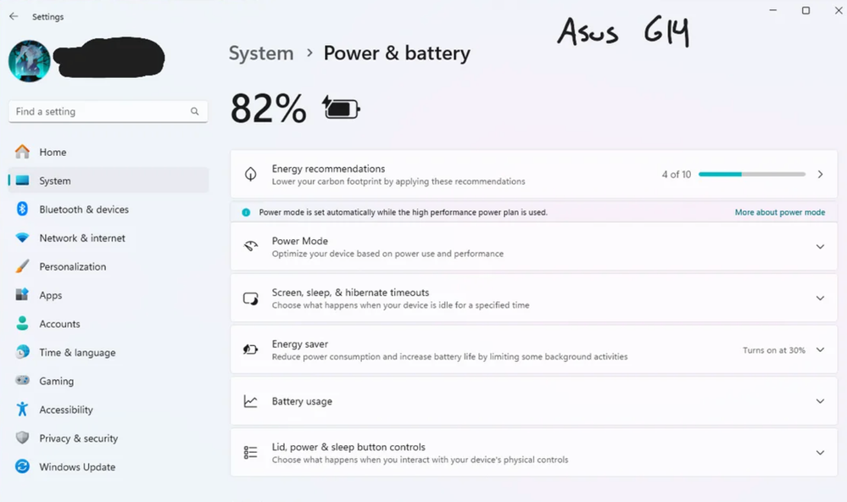
Task: Expand the Battery usage section
Action: (x=819, y=401)
